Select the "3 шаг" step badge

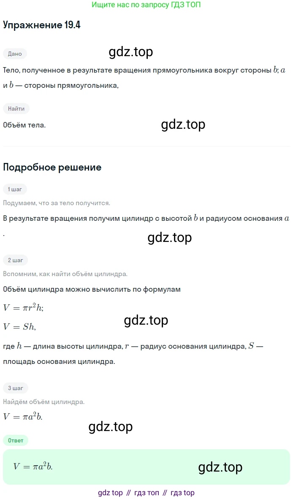pos(15,388)
